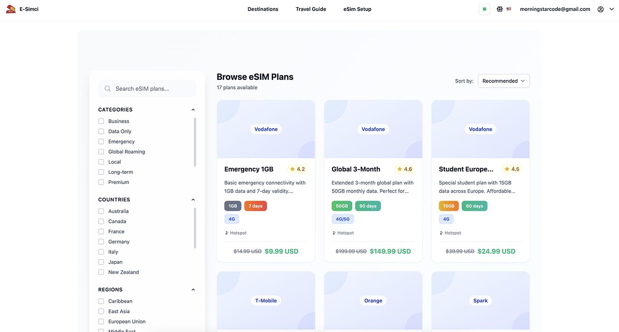This screenshot has width=619, height=332.
Task: Open the globe language selector
Action: point(500,9)
